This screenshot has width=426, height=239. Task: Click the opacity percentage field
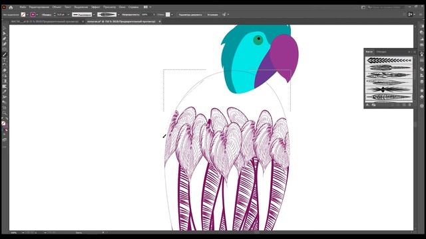pos(145,15)
